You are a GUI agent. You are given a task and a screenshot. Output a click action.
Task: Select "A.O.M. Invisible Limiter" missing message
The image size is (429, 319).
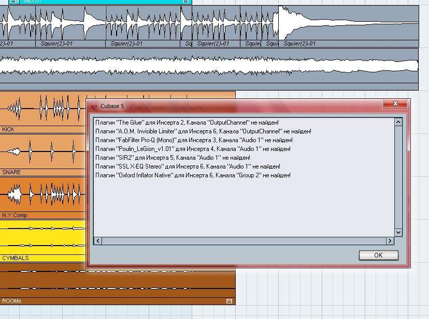203,131
